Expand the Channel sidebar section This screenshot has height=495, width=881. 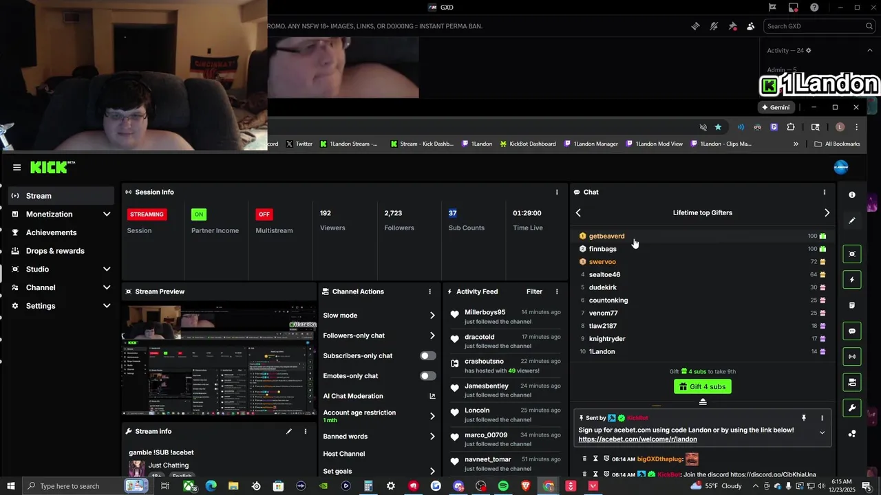pos(107,287)
